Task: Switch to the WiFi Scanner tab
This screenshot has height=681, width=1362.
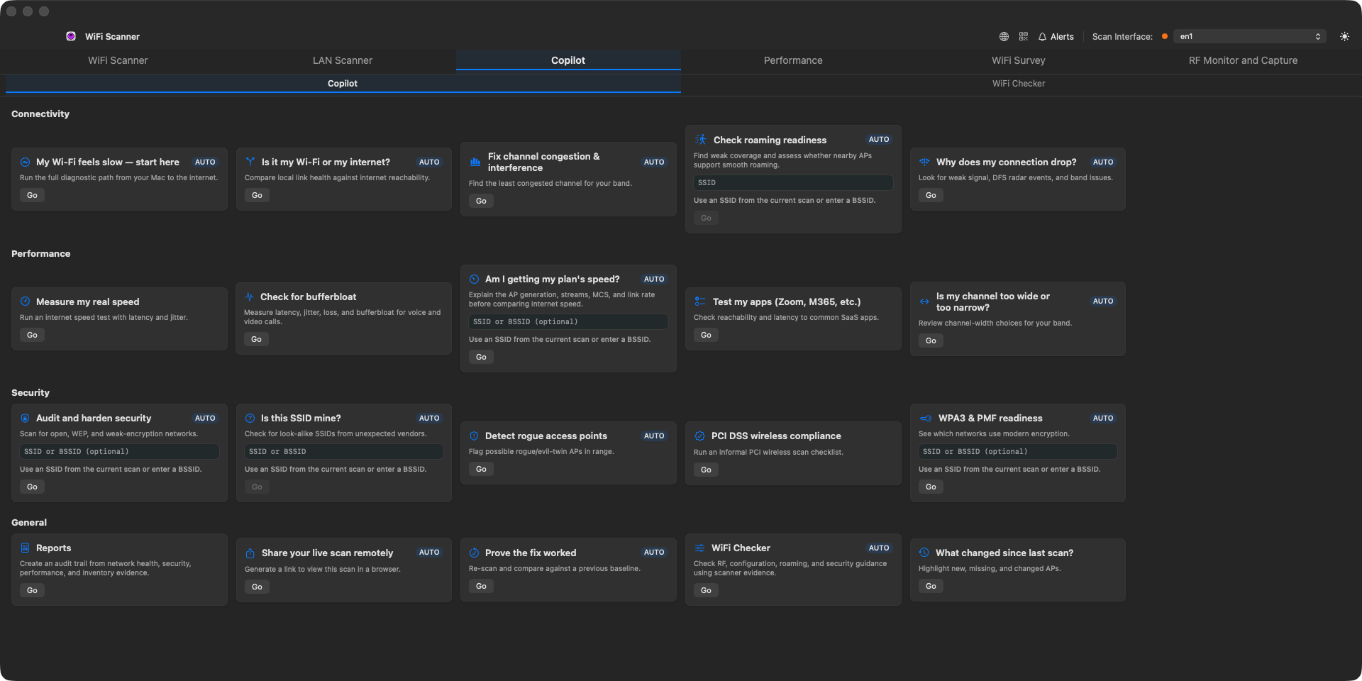Action: click(x=118, y=60)
